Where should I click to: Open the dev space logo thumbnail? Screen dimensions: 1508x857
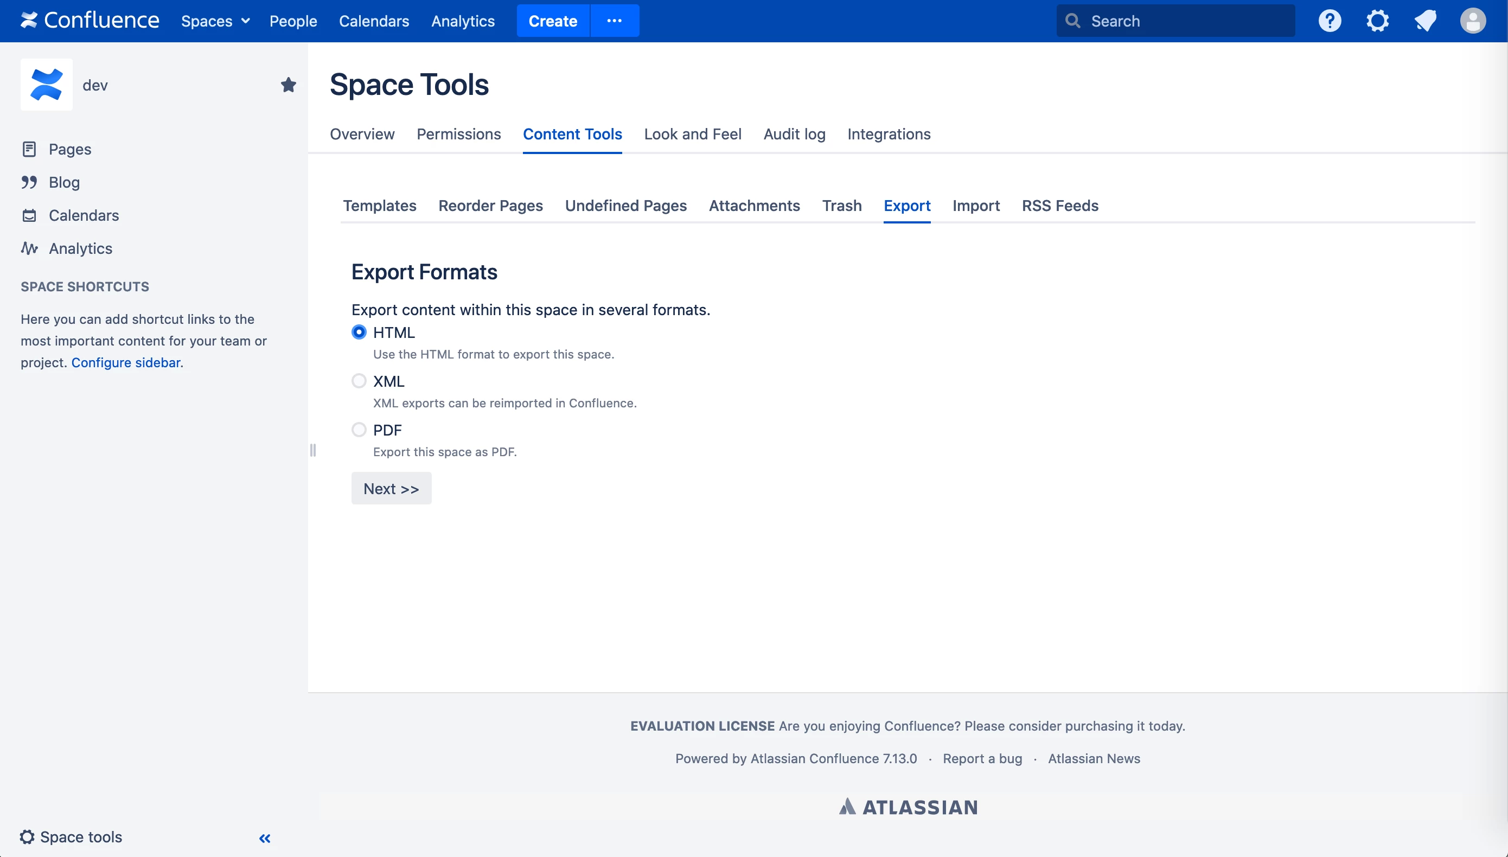(47, 85)
